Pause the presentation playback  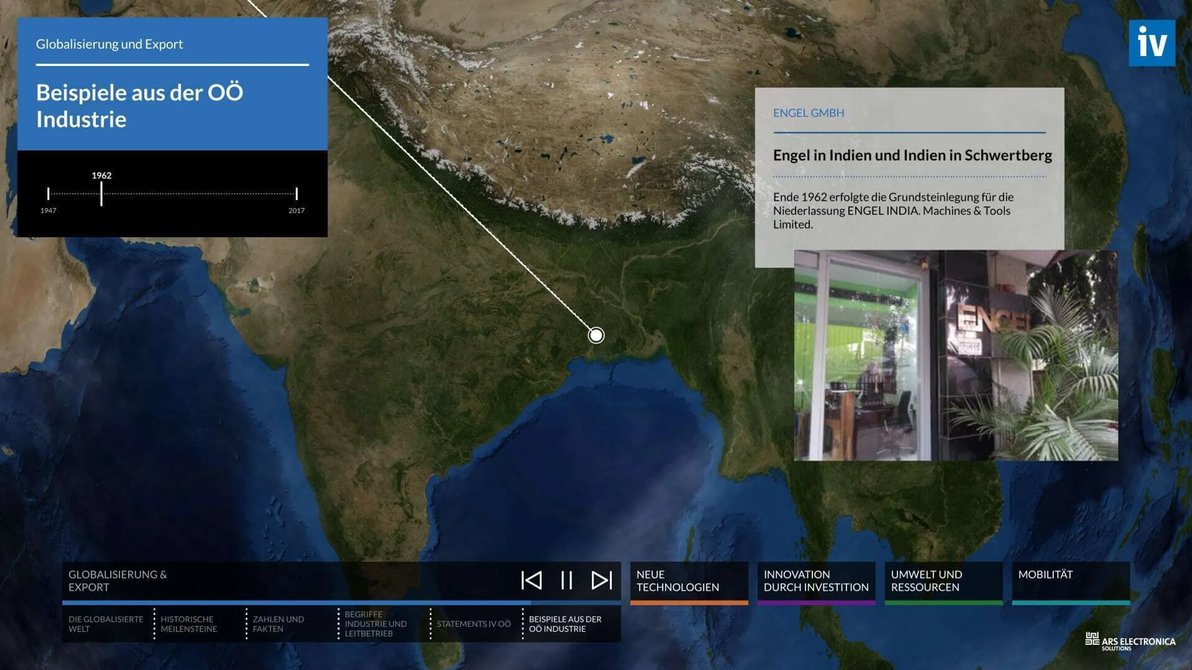566,581
